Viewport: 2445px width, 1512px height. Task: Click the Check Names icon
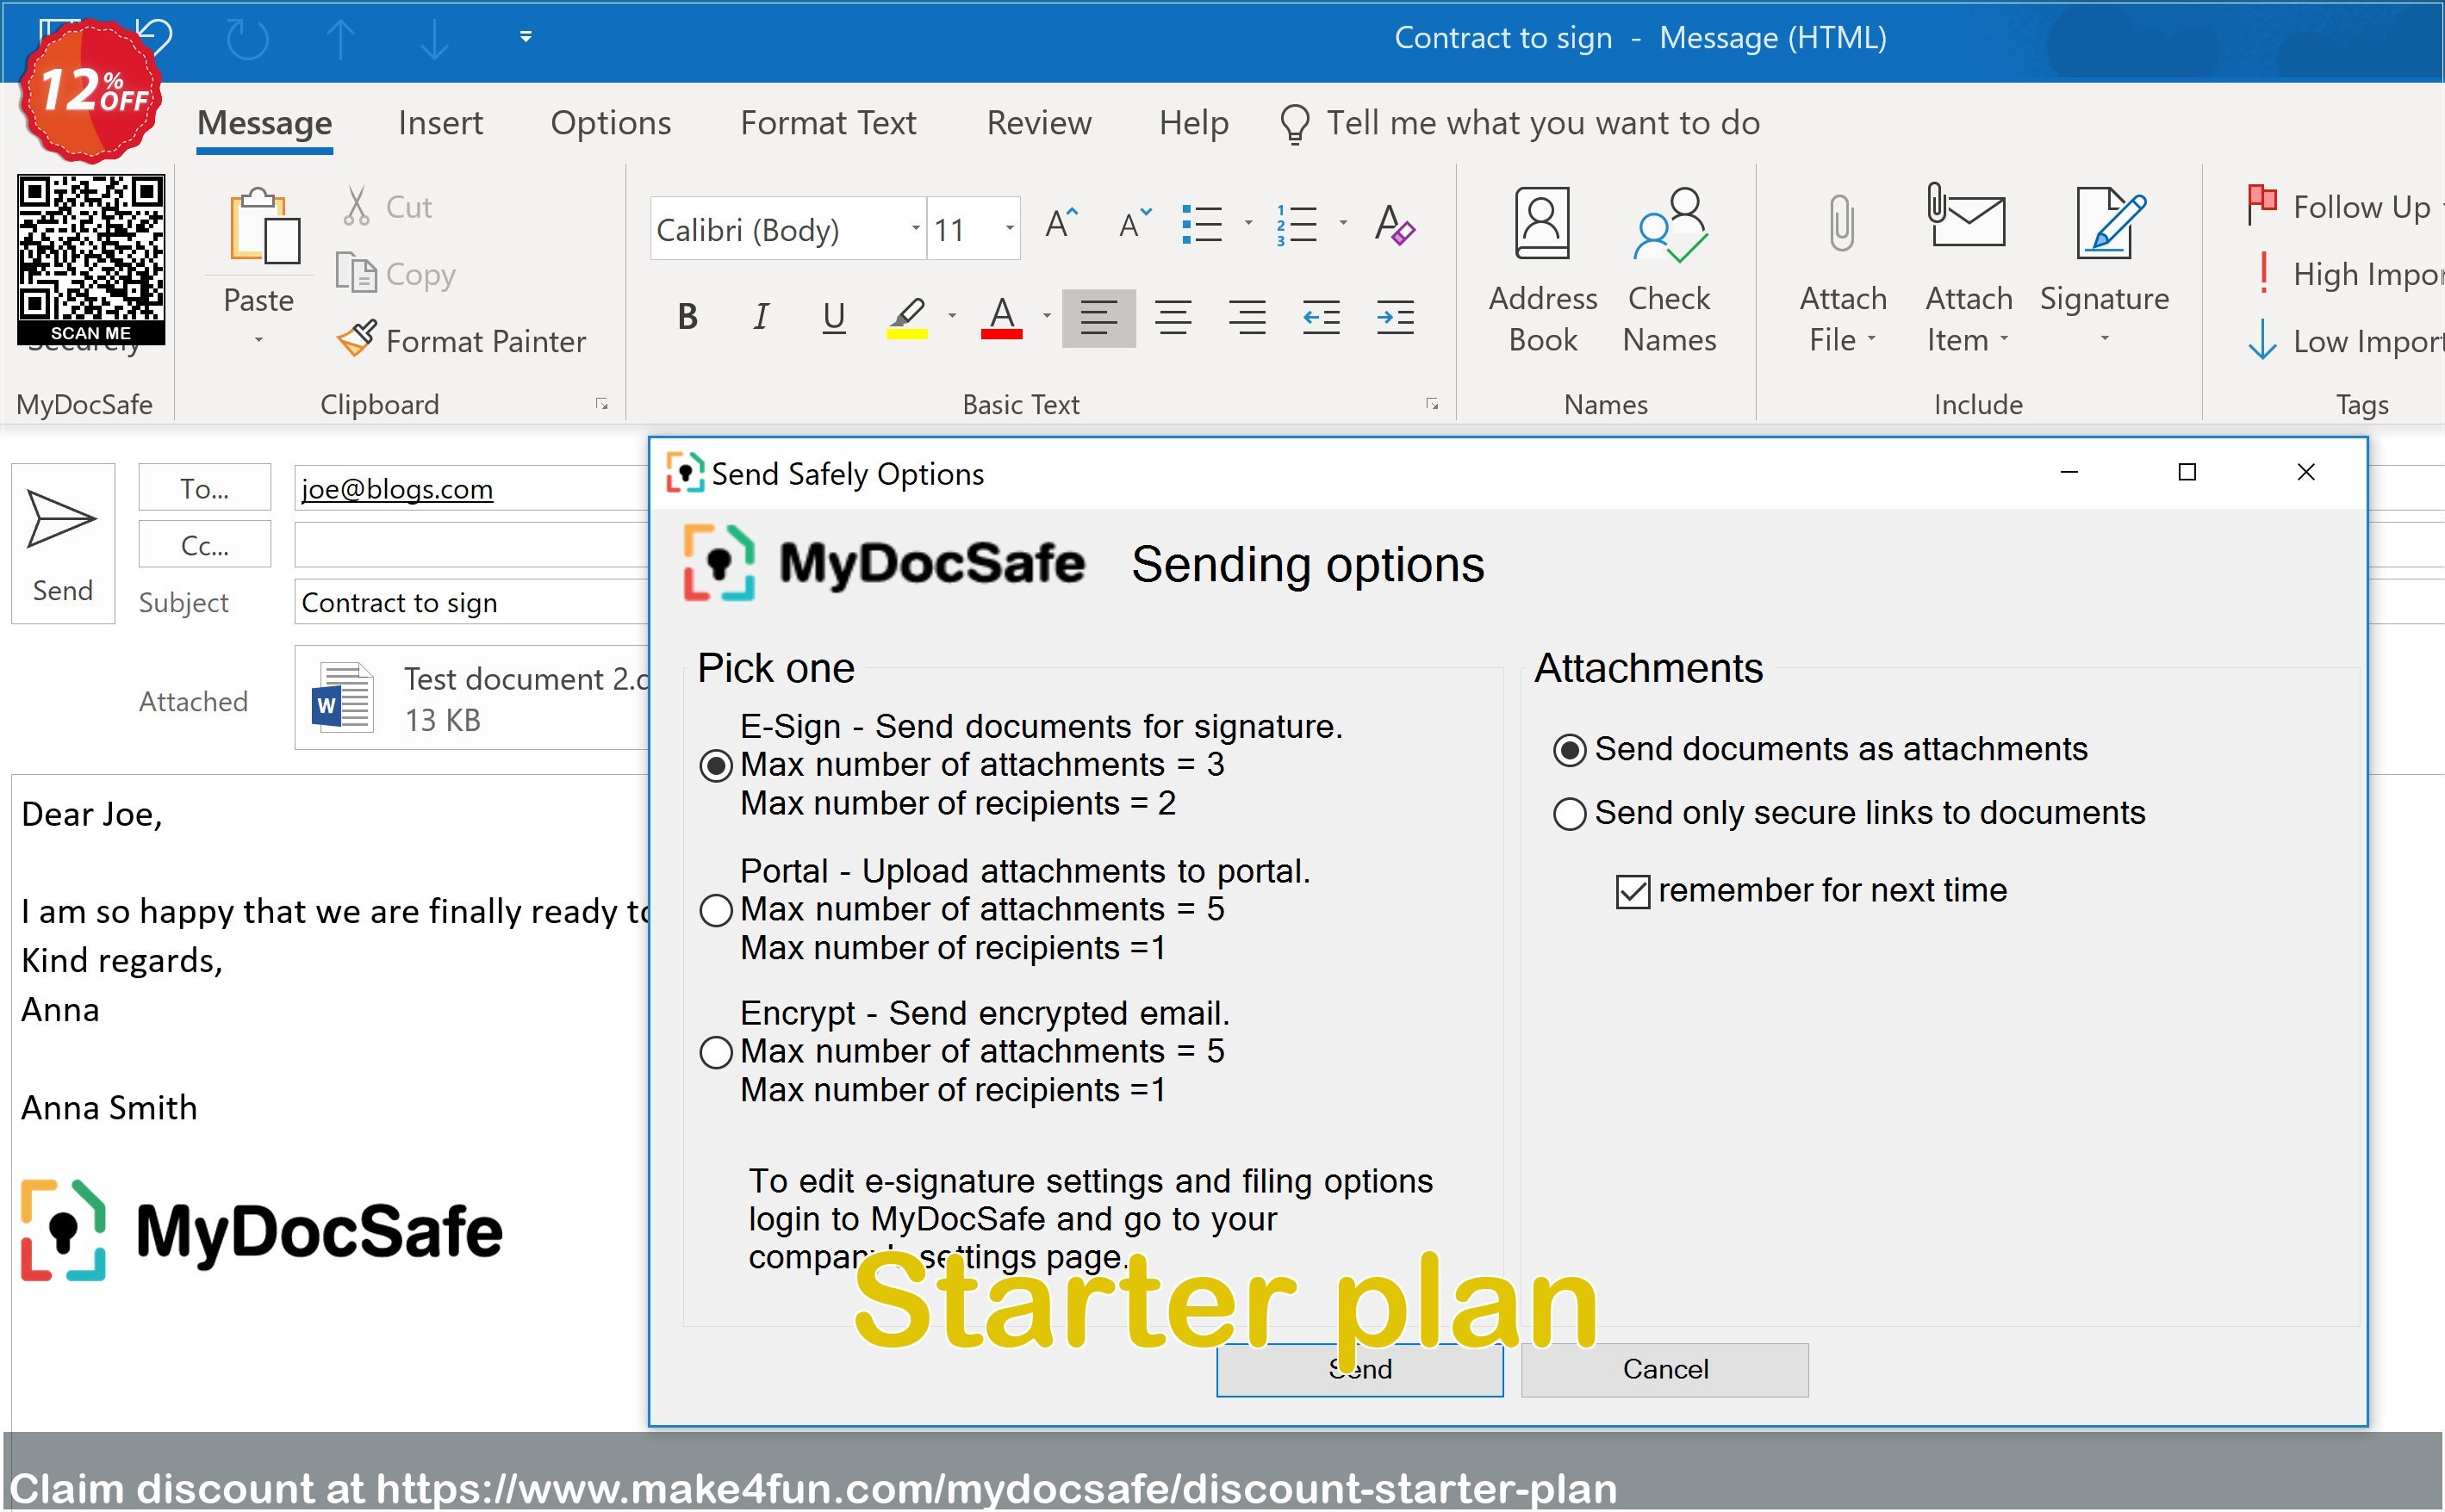coord(1670,272)
